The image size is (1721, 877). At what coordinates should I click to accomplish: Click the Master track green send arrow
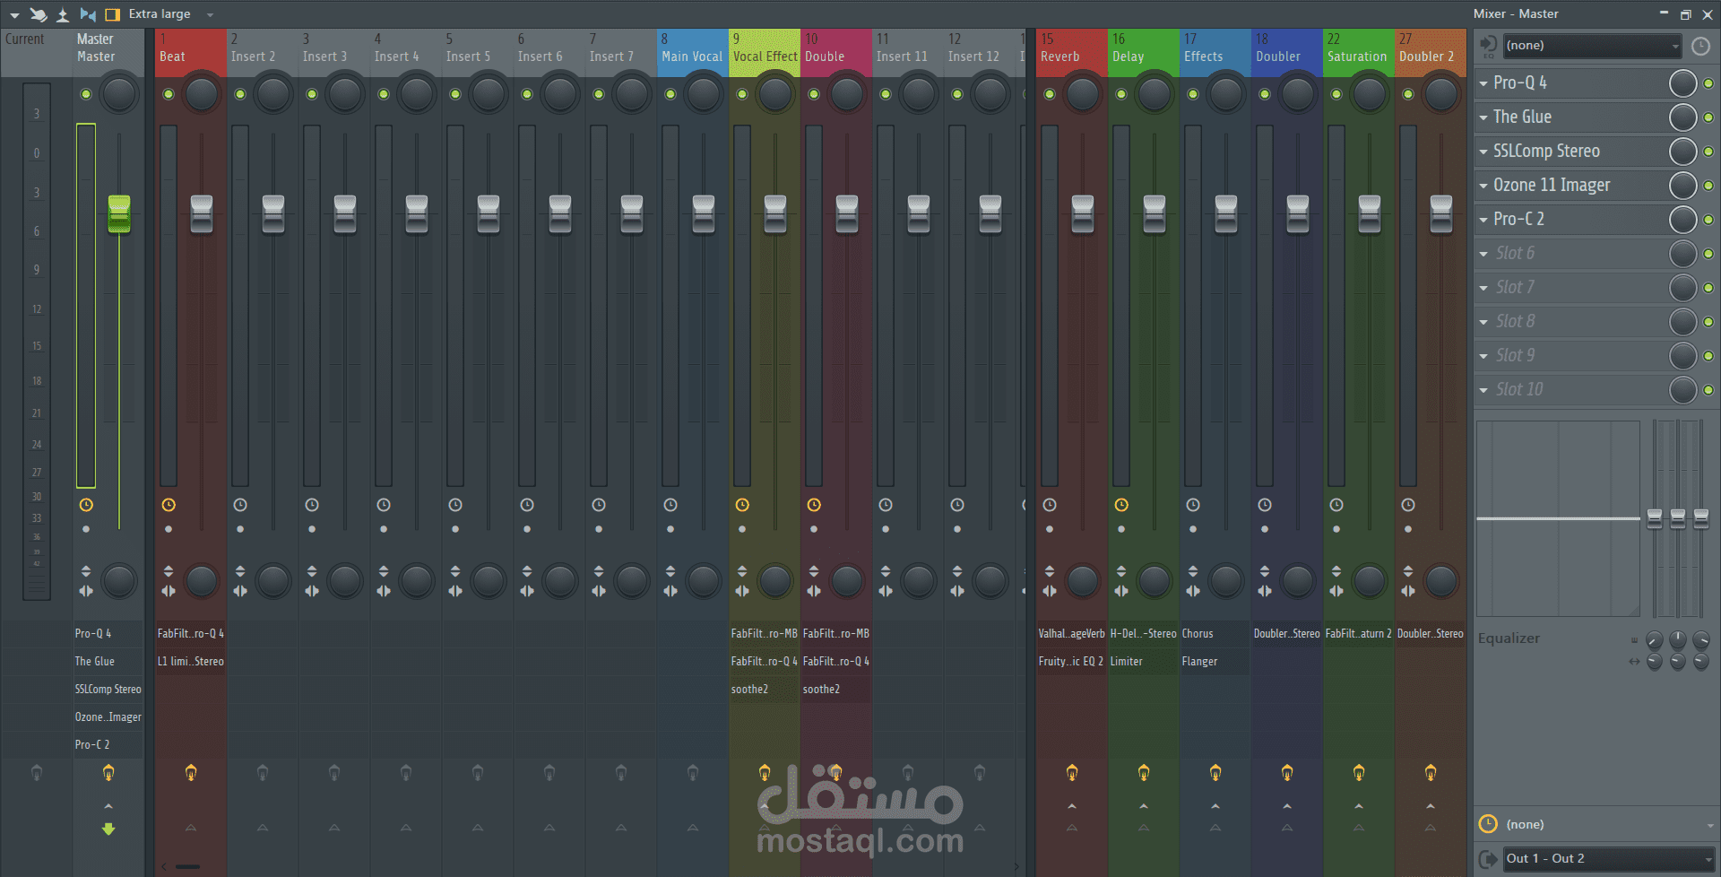click(108, 829)
